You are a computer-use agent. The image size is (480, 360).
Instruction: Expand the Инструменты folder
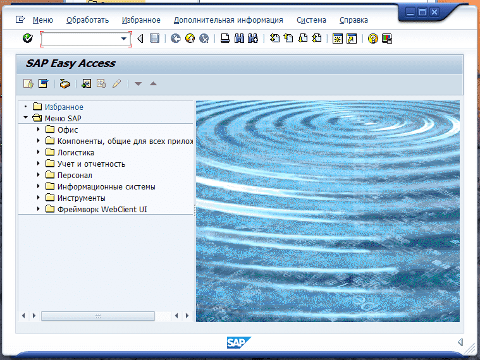pos(39,198)
